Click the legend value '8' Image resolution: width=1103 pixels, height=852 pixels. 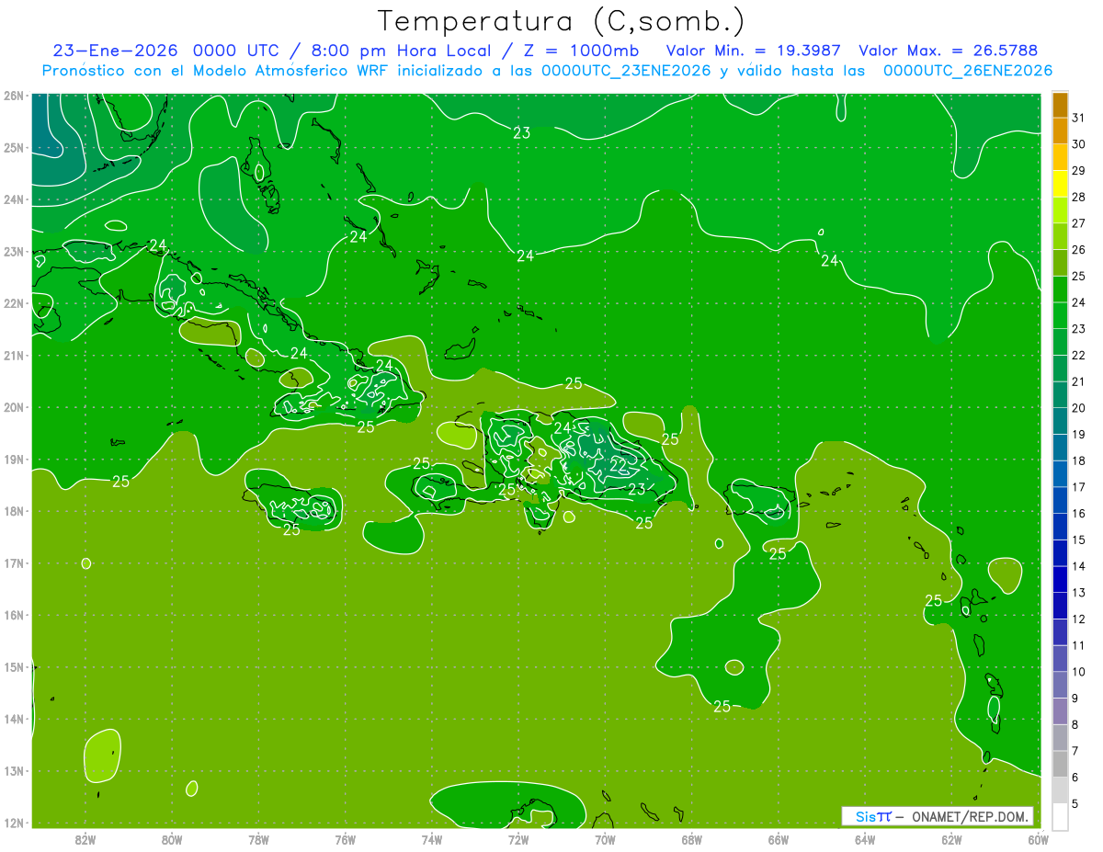(1075, 725)
